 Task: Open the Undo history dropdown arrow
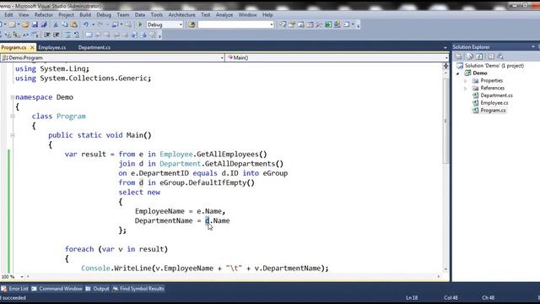pos(94,24)
